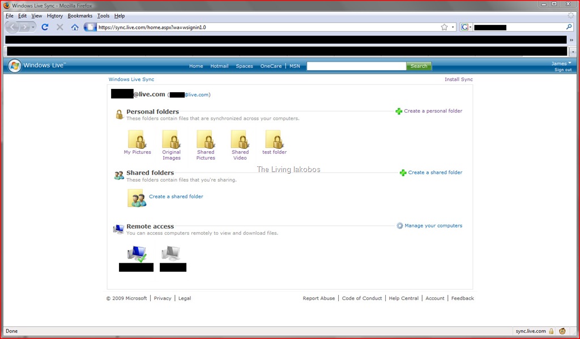The height and width of the screenshot is (339, 580).
Task: Open the View menu
Action: pyautogui.click(x=37, y=16)
